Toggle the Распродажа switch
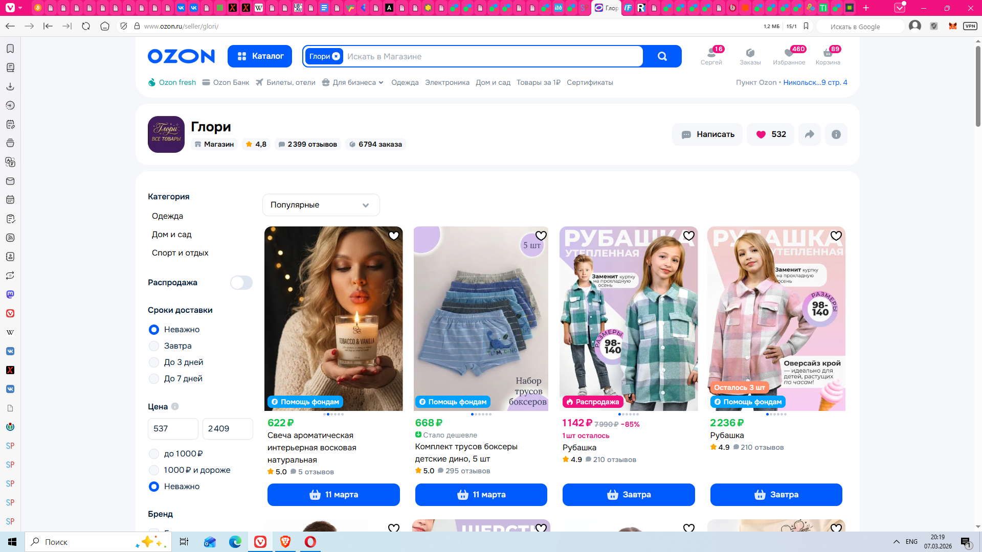This screenshot has height=552, width=982. click(241, 283)
